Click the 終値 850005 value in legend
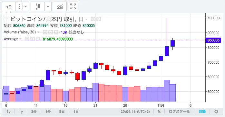This screenshot has height=117, width=225. tap(89, 26)
